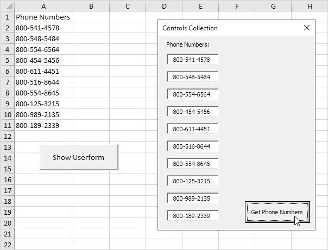This screenshot has width=328, height=250.
Task: Click the textbox containing 800-611-4451
Action: coord(192,129)
